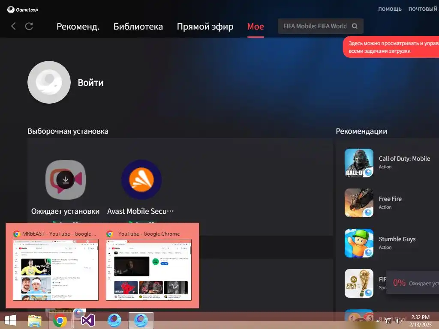The image size is (439, 329).
Task: Click the Avast Mobile Secu… label
Action: [x=141, y=211]
